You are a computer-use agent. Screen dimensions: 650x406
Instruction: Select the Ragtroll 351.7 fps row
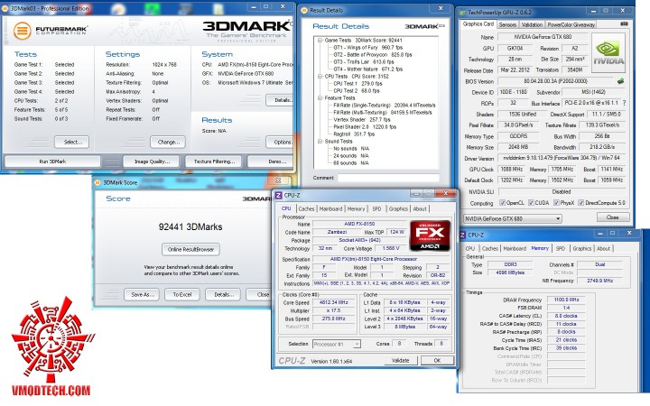[x=354, y=134]
